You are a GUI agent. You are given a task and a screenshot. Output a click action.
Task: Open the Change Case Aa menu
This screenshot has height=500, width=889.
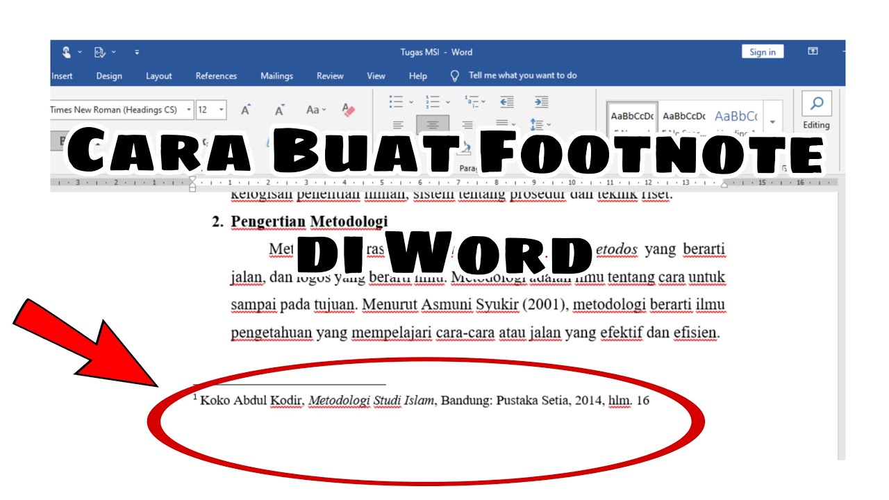[315, 110]
